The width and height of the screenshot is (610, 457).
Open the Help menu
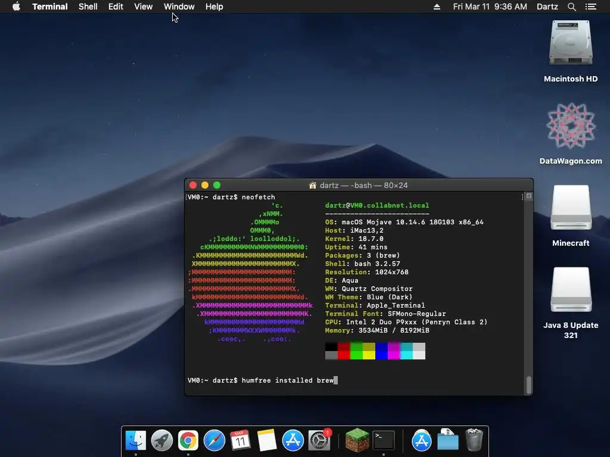214,7
